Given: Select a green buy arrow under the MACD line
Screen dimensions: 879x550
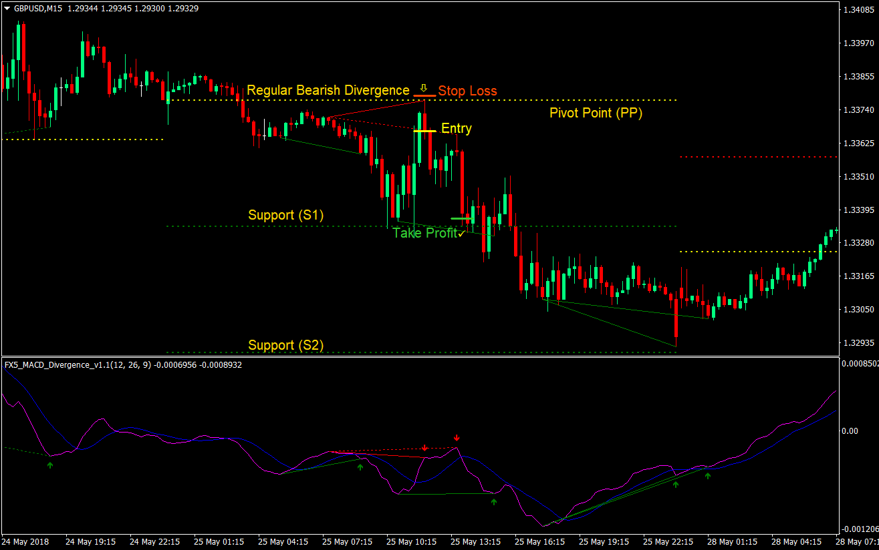Looking at the screenshot, I should 494,501.
